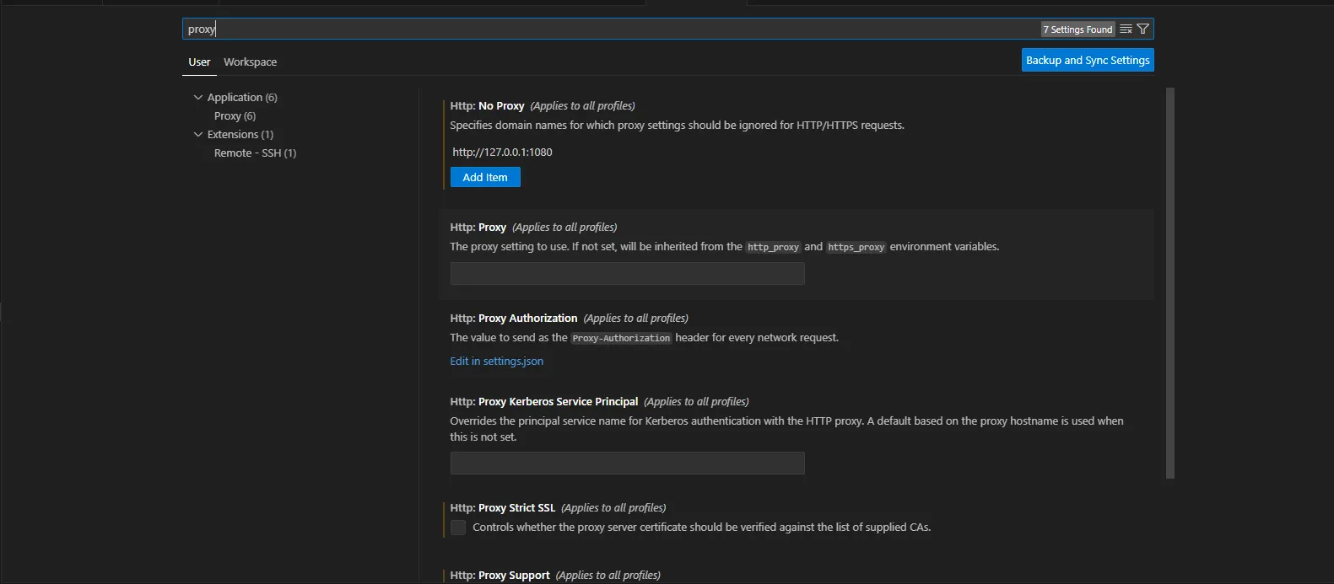Screen dimensions: 1334x584
Task: Click the Proxy Kerberos Service Principal field
Action: click(627, 463)
